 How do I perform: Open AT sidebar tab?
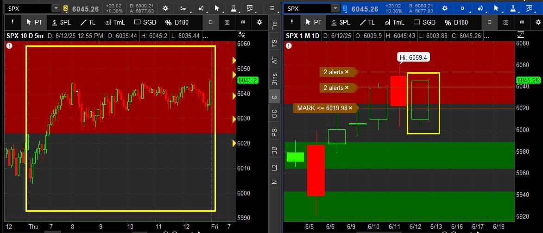(274, 61)
